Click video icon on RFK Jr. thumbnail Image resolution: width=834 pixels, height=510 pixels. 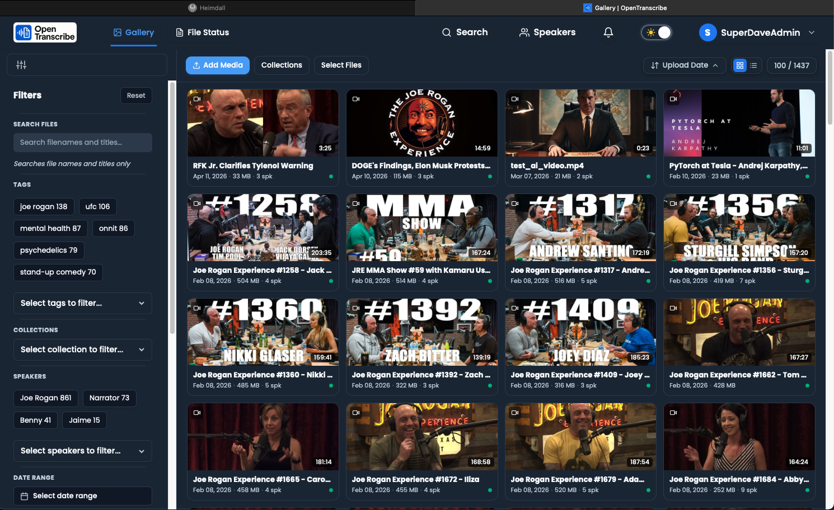click(197, 99)
